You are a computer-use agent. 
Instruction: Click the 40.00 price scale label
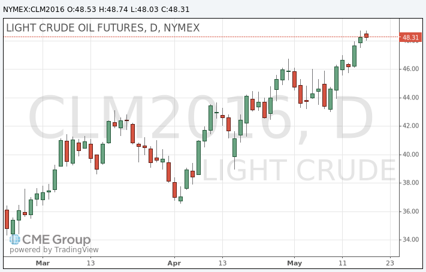tap(410, 155)
